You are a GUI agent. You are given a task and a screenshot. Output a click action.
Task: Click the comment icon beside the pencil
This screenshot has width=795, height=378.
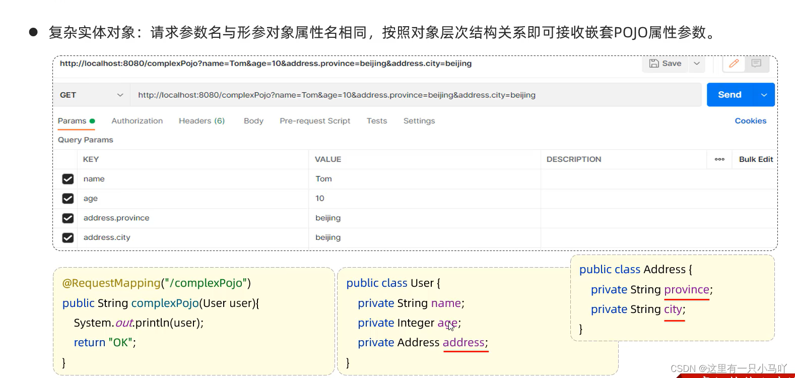(x=756, y=64)
